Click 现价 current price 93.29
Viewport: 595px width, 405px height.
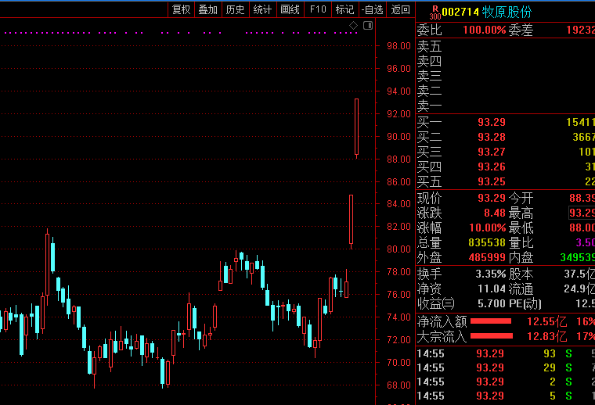point(492,198)
